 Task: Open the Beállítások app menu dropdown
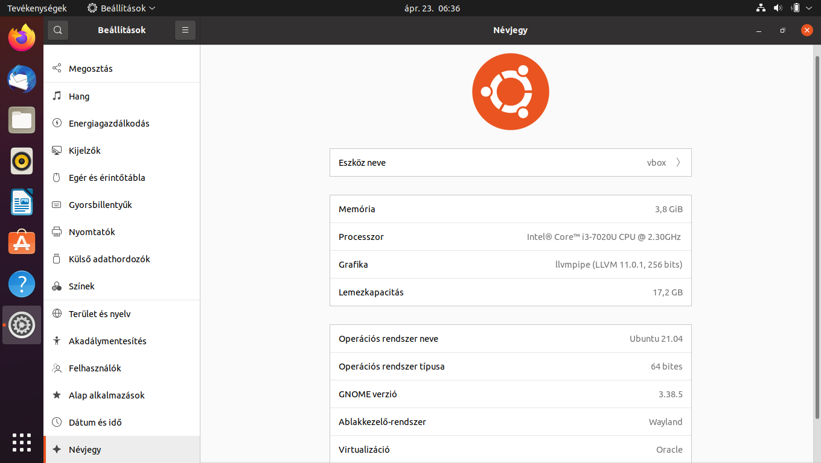[121, 8]
